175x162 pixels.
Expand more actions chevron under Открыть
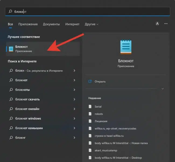click(163, 89)
